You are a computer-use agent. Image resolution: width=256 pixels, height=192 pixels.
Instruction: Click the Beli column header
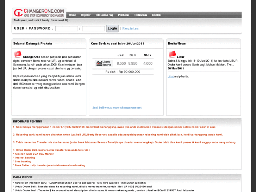(x=132, y=55)
